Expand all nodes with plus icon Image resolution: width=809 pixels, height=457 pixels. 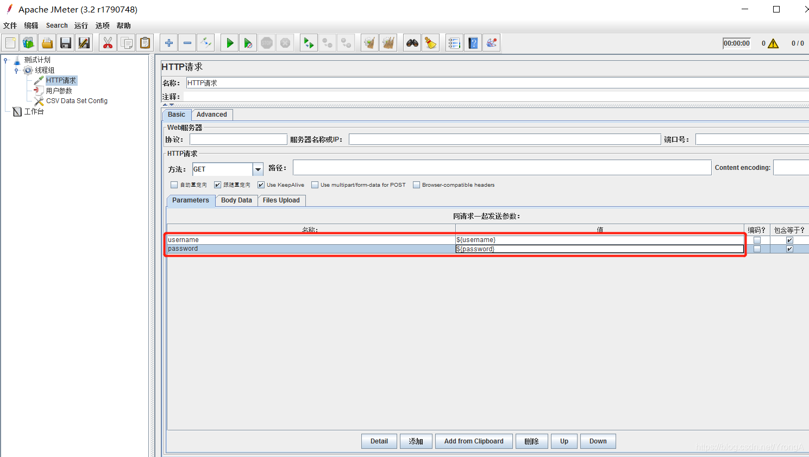point(169,43)
